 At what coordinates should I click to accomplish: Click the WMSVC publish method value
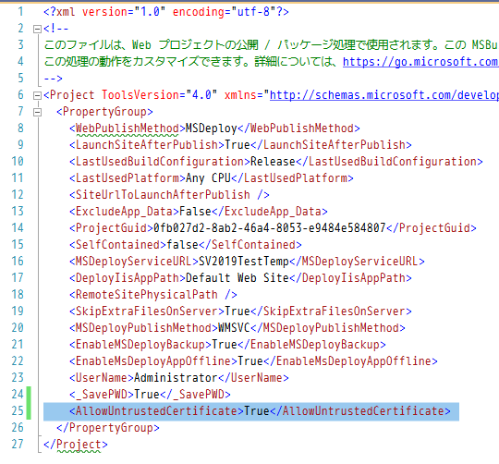pyautogui.click(x=234, y=328)
